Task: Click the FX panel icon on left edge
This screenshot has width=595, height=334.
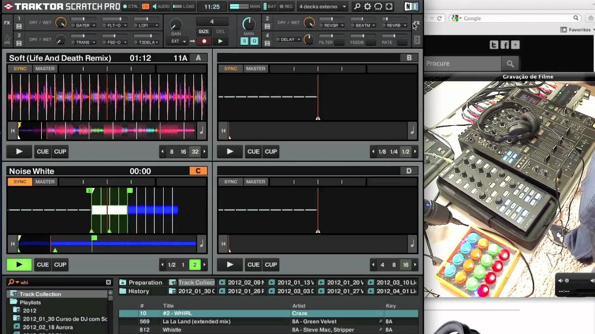Action: point(7,23)
